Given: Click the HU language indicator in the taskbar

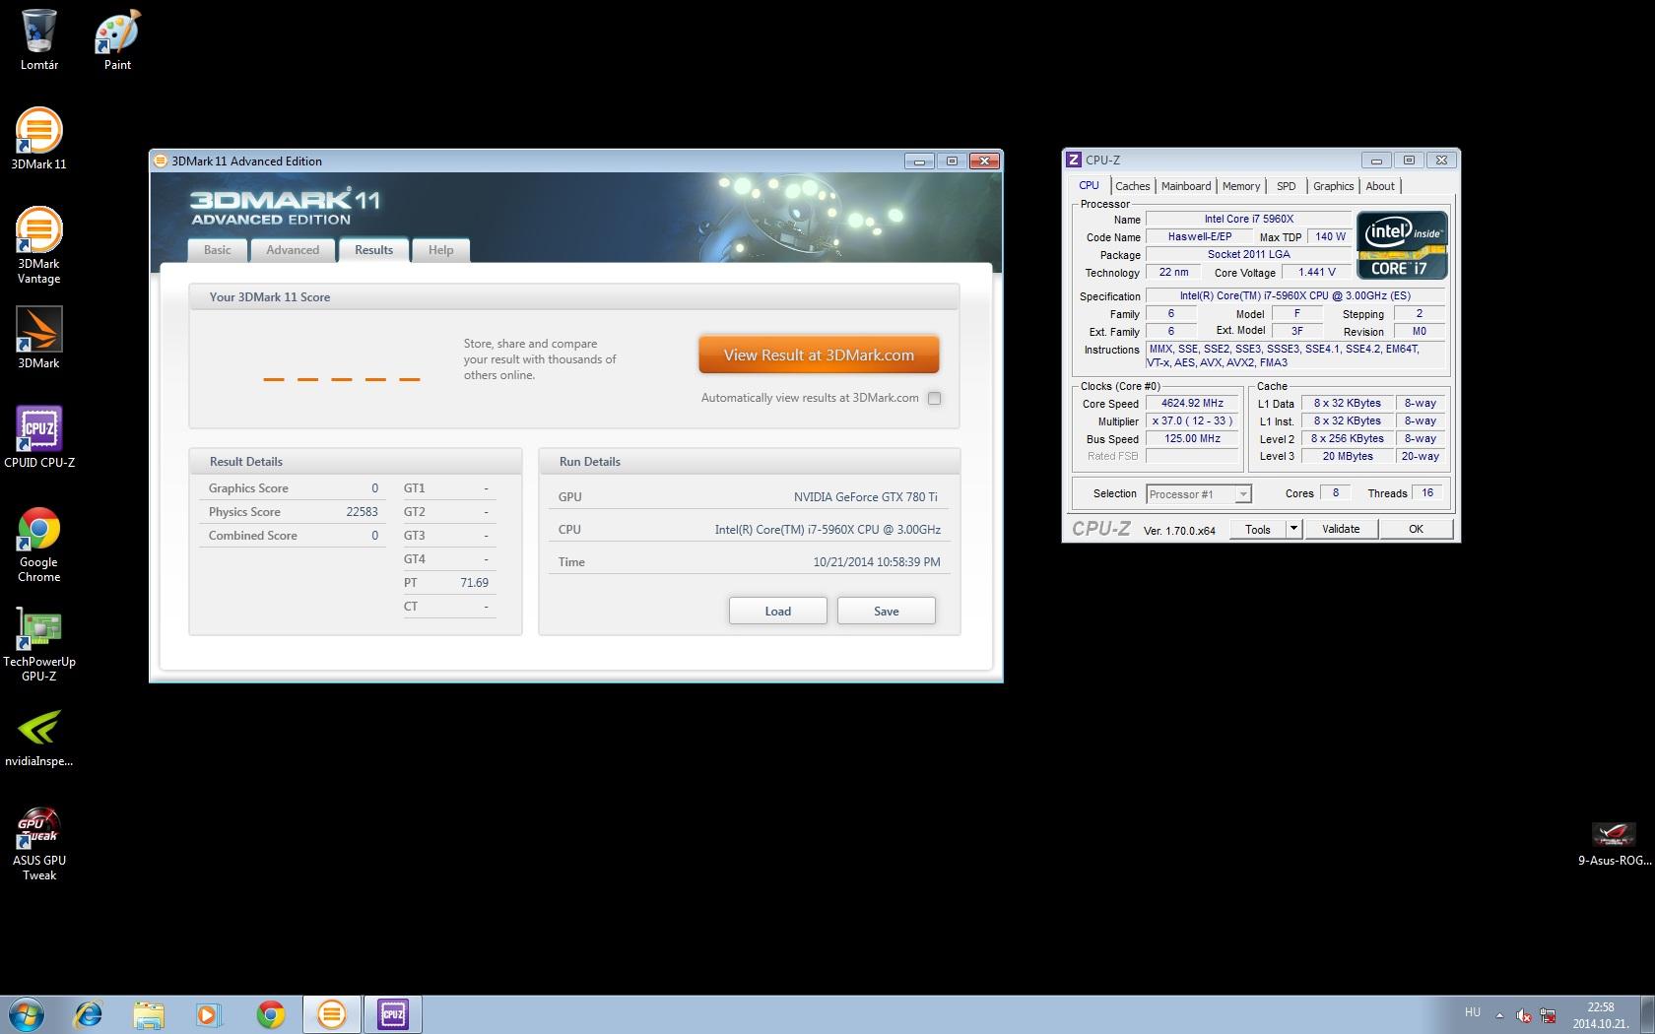Looking at the screenshot, I should [x=1473, y=1012].
